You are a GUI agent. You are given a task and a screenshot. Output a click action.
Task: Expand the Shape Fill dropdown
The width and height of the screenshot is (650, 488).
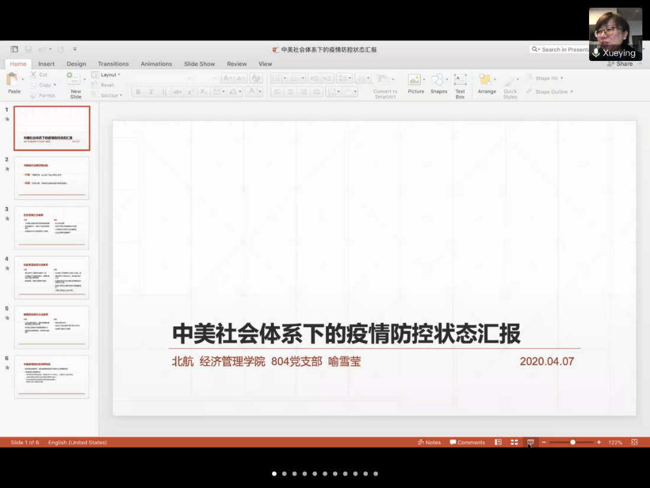549,78
